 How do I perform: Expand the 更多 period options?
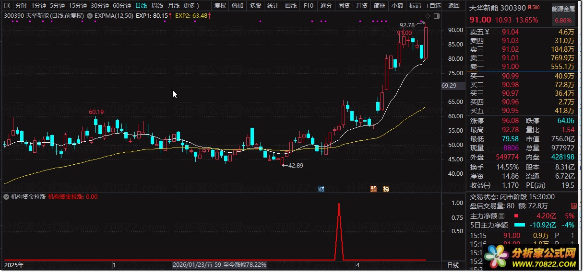click(191, 6)
